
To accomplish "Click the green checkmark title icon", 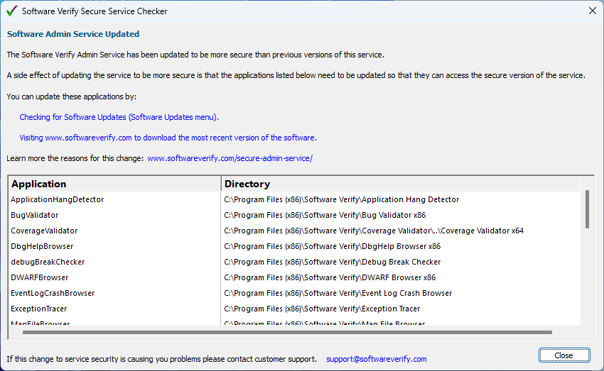I will 11,11.
